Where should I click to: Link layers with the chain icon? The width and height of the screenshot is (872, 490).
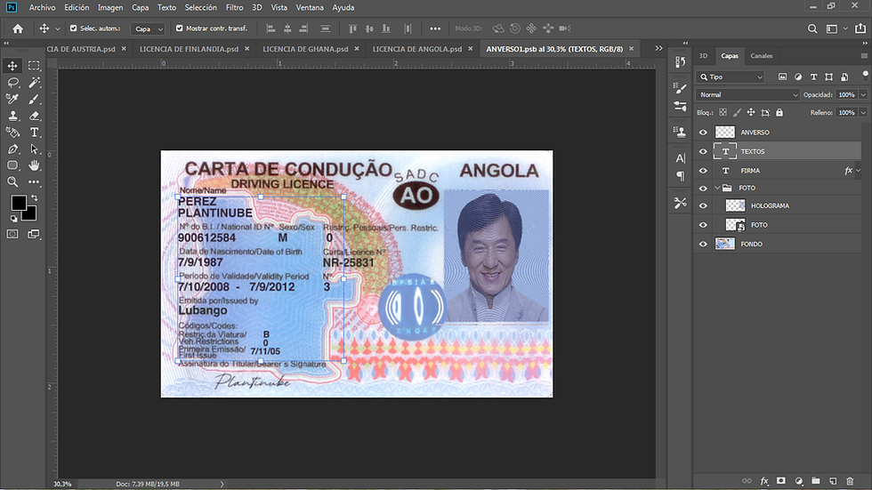click(x=747, y=481)
